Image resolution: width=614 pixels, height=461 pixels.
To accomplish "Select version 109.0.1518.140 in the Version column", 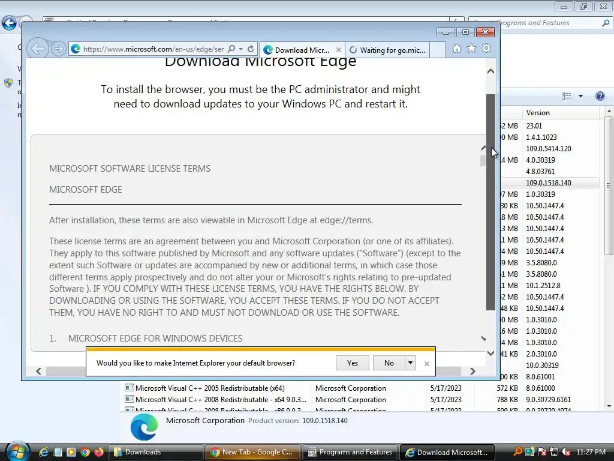I will 548,182.
